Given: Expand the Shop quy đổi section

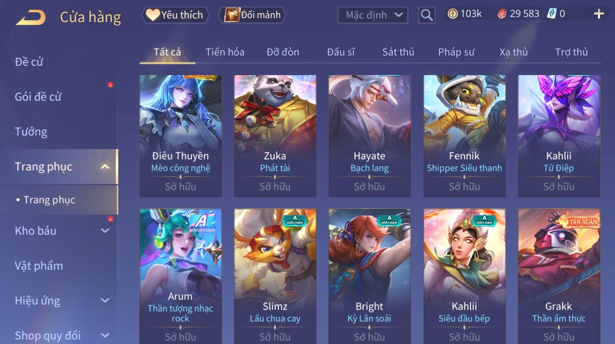Looking at the screenshot, I should pos(105,335).
